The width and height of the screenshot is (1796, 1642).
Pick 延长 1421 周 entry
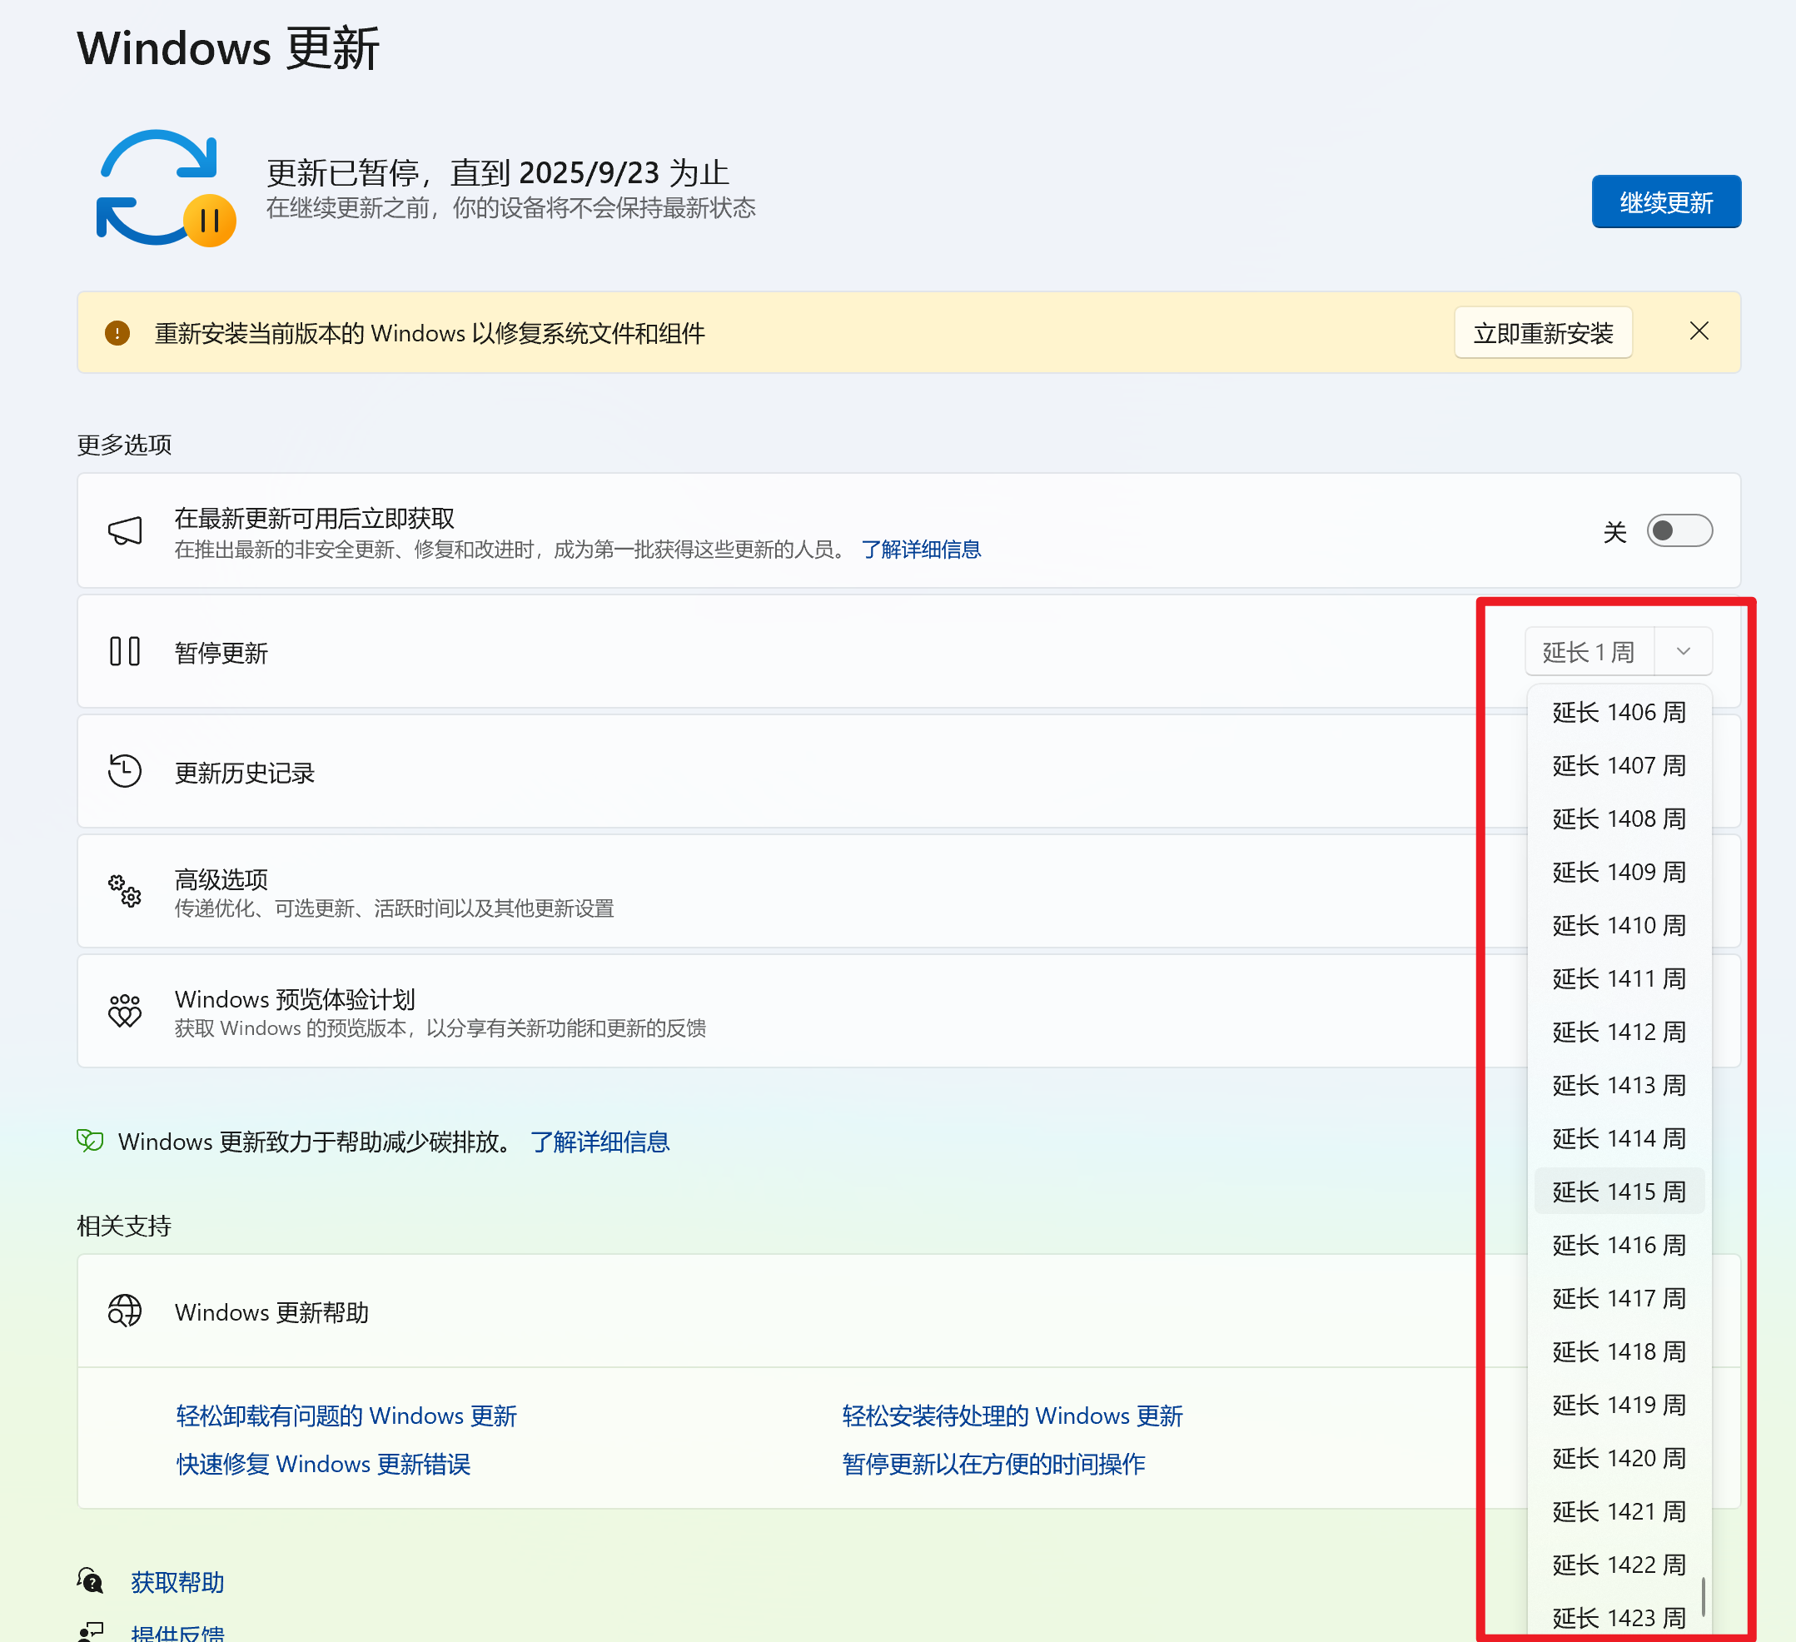click(x=1619, y=1511)
